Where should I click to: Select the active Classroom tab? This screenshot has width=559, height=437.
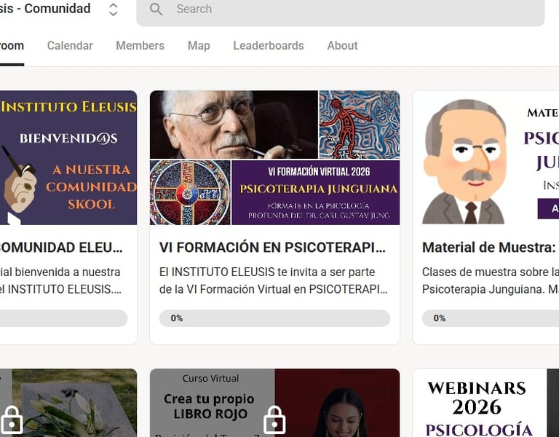pyautogui.click(x=12, y=46)
